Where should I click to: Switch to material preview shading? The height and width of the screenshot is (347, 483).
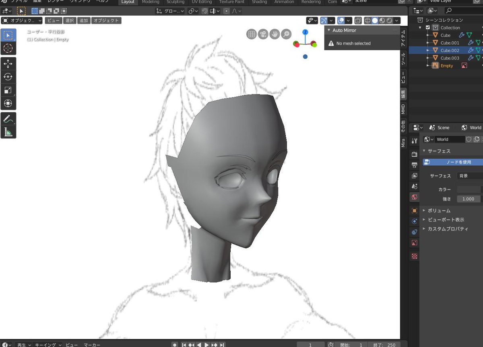(x=382, y=20)
